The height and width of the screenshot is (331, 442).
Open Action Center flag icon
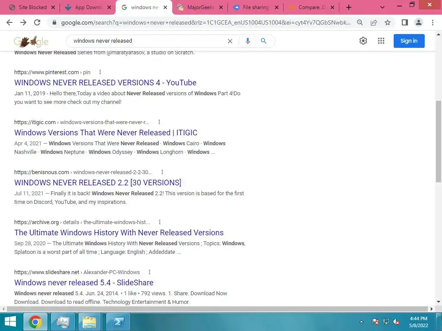coord(375,322)
